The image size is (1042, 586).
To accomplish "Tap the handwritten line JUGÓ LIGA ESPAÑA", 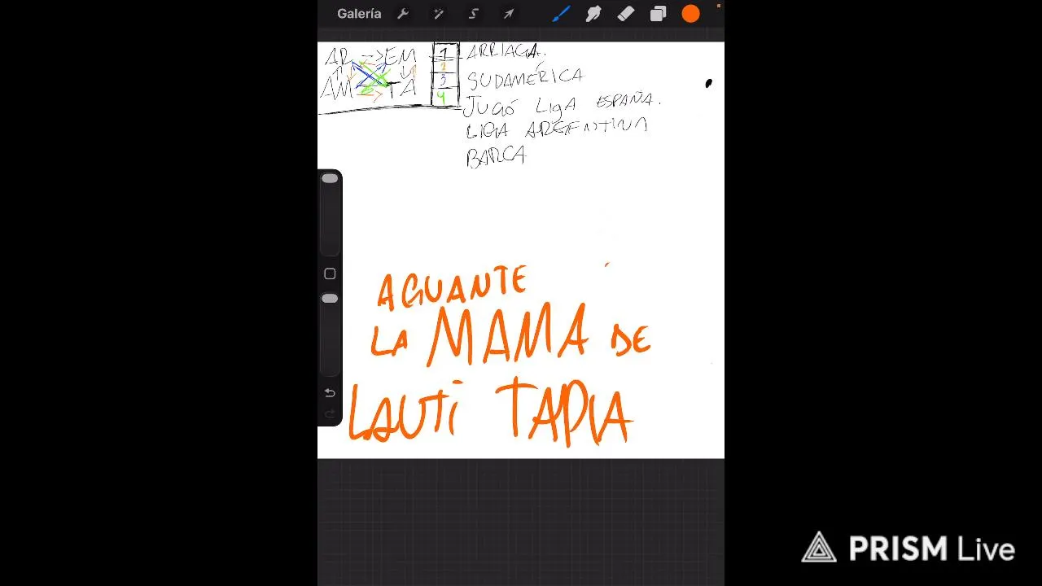I will (563, 104).
